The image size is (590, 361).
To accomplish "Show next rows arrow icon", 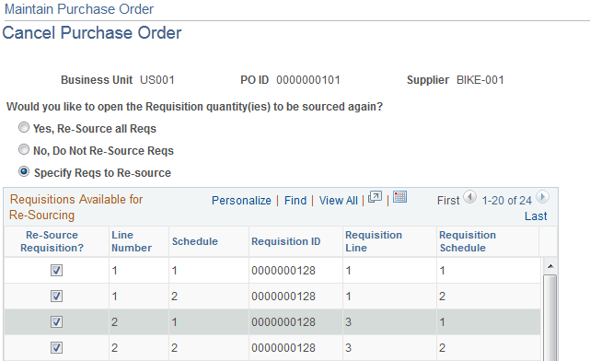I will pyautogui.click(x=542, y=197).
